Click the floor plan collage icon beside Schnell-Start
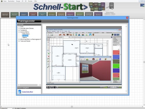The image size is (145, 109). [97, 7]
